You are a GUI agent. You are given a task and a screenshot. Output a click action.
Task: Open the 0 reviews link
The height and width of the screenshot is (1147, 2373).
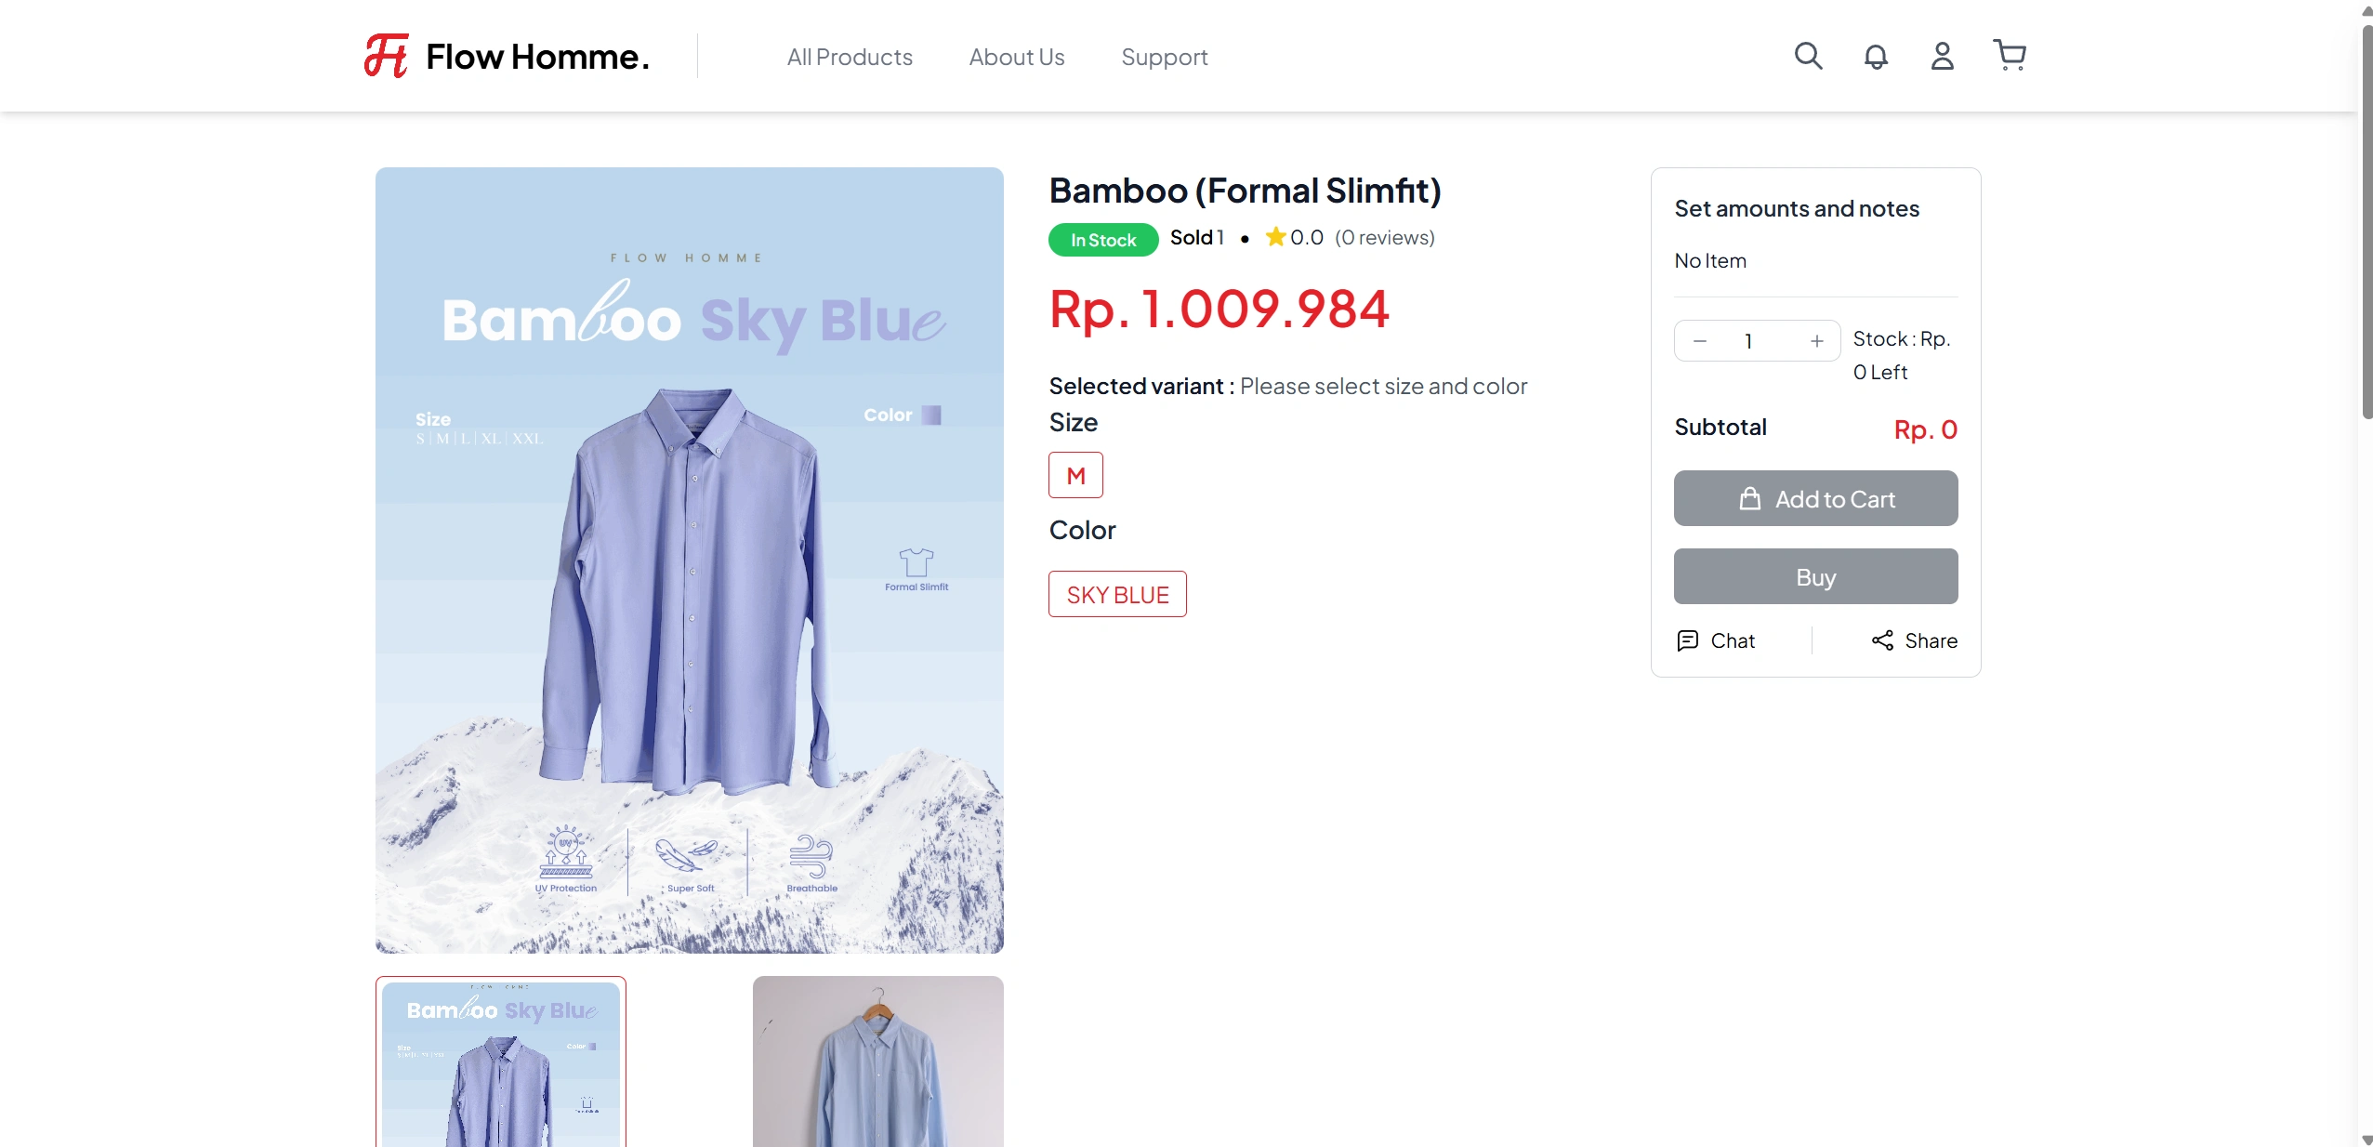[1384, 237]
